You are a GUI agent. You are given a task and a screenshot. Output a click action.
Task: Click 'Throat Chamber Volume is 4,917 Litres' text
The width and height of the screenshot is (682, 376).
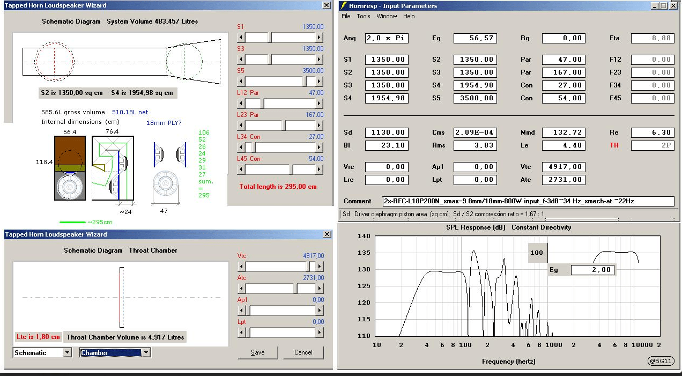click(x=125, y=337)
